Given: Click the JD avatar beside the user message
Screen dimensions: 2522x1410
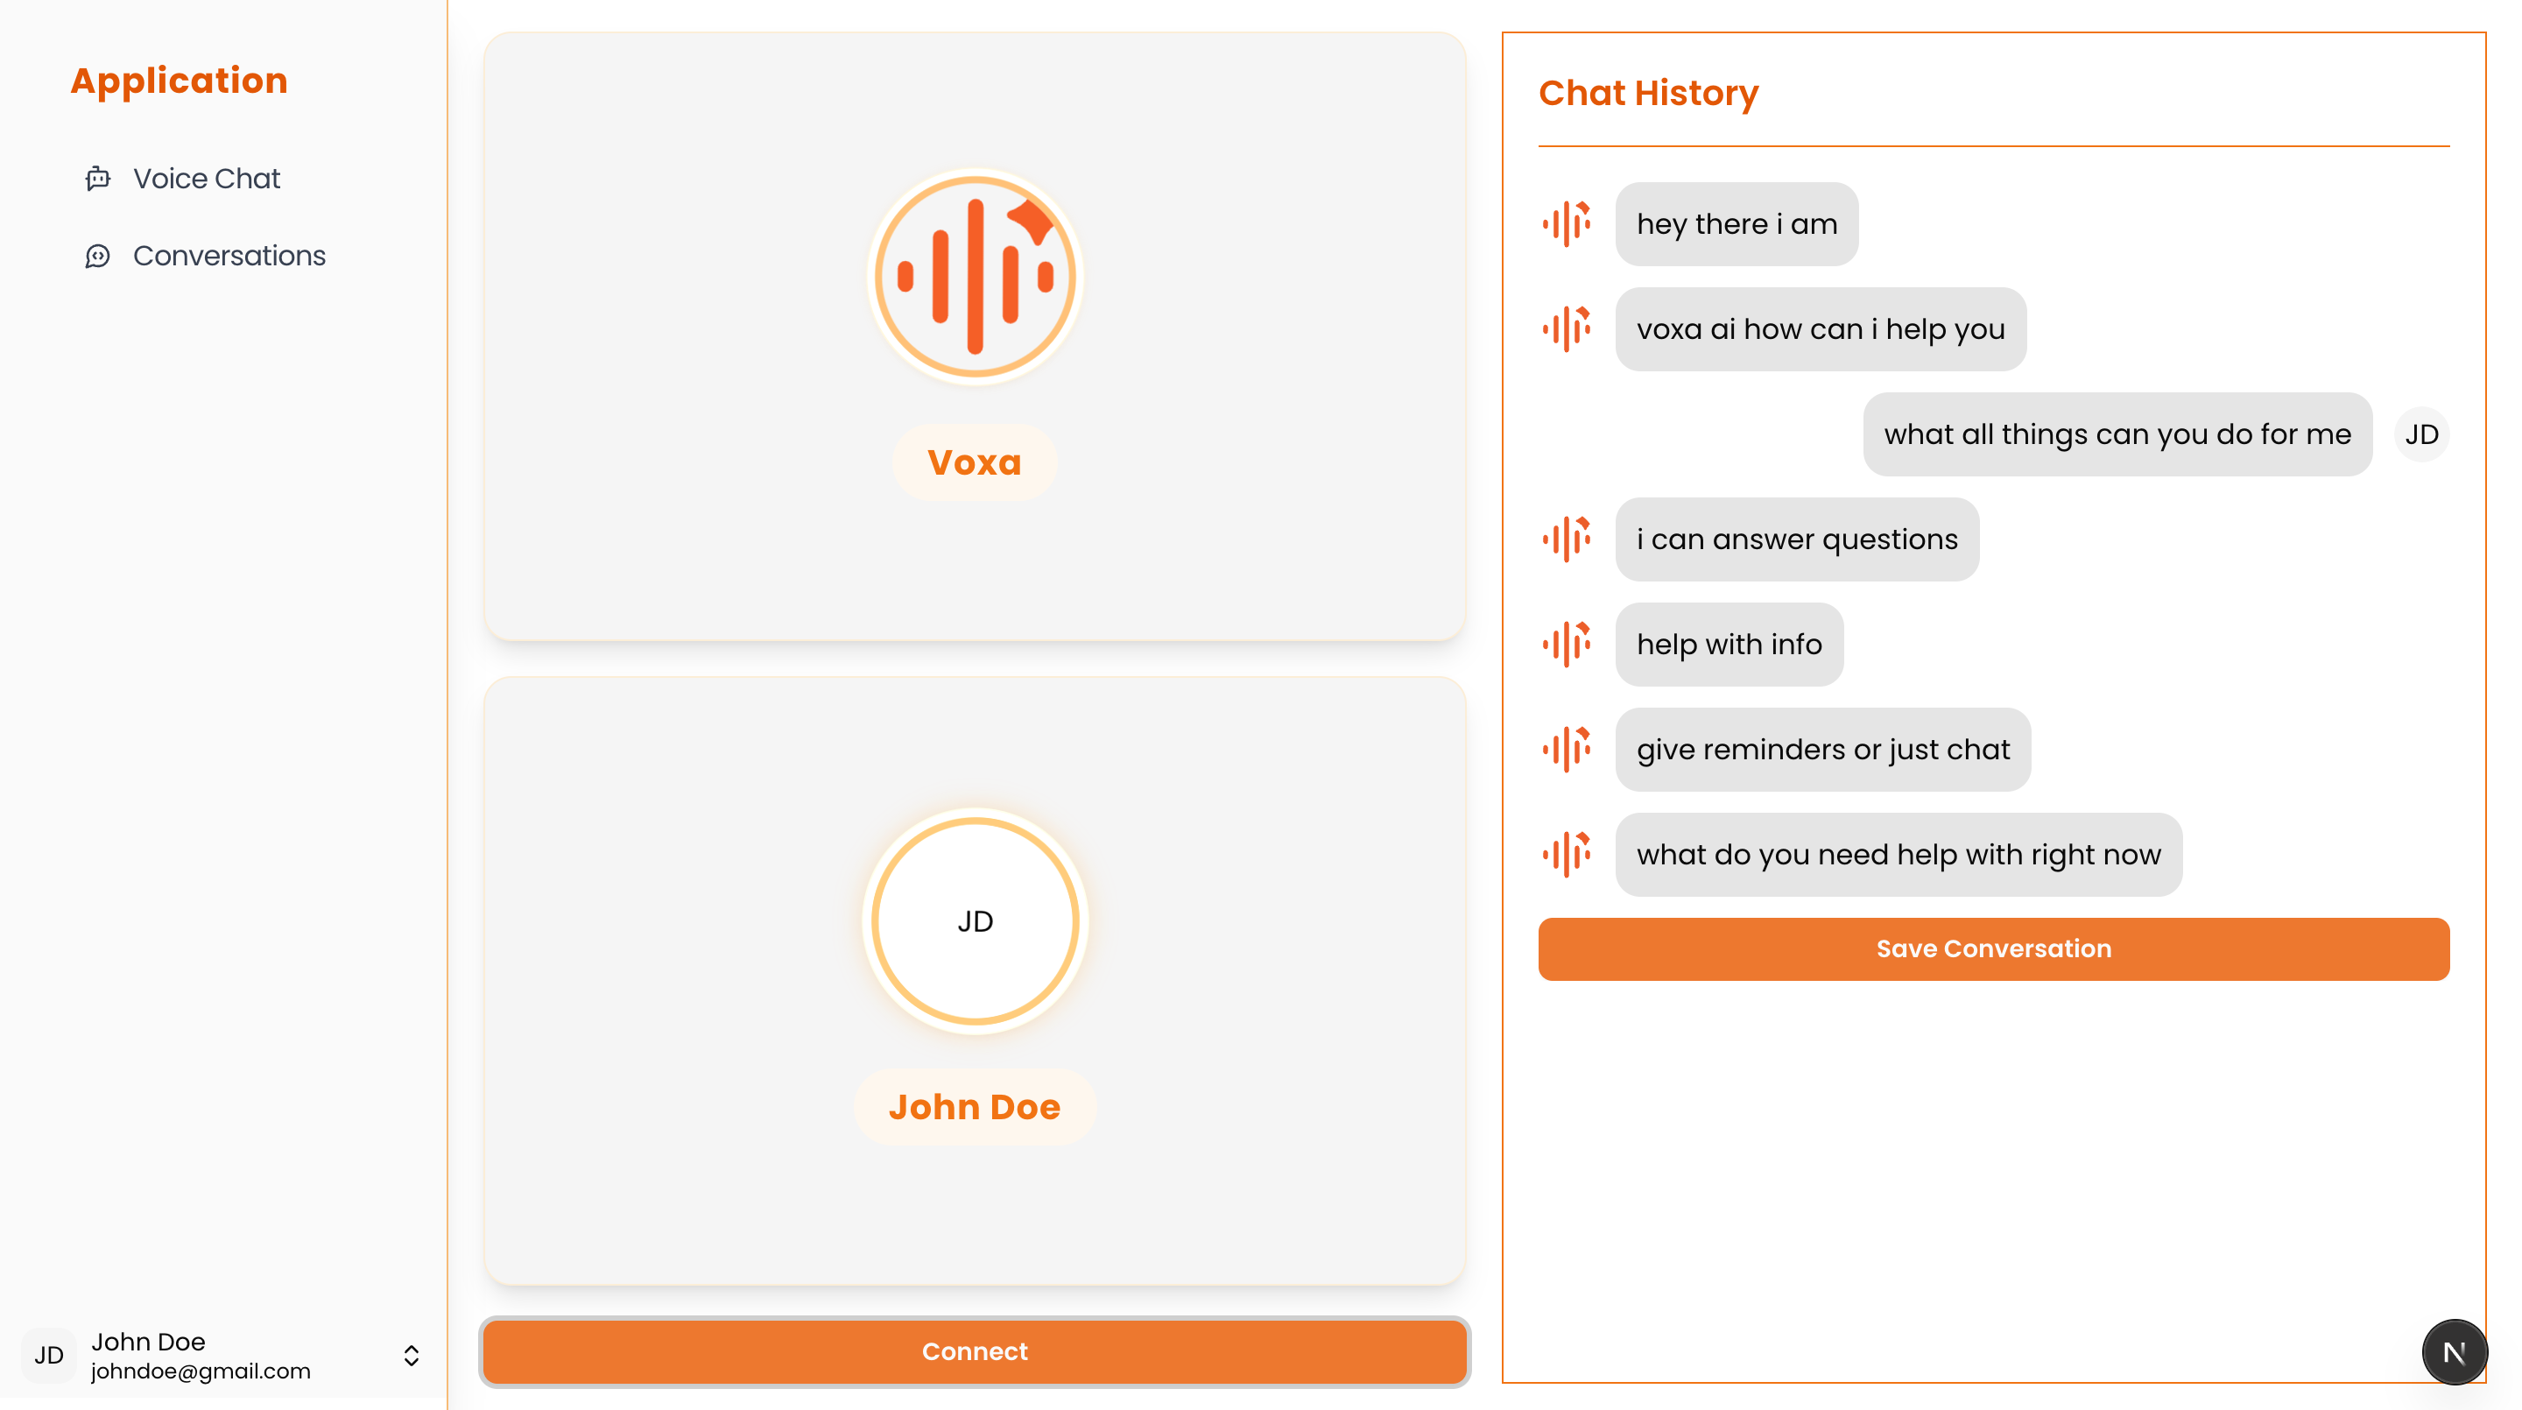Looking at the screenshot, I should click(2421, 434).
